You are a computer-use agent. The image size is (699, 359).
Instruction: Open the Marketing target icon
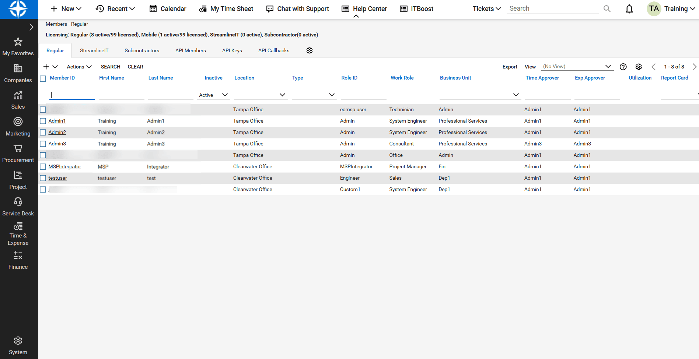coord(18,122)
